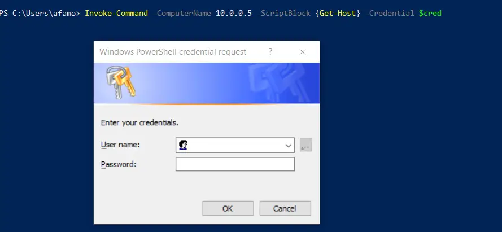Click the dialog title 'Windows PowerShell credential request'
Screen dimensions: 502x232
click(173, 52)
